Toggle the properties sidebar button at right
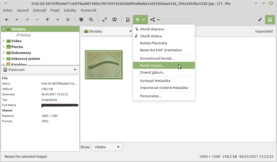This screenshot has height=162, width=277. point(270,20)
